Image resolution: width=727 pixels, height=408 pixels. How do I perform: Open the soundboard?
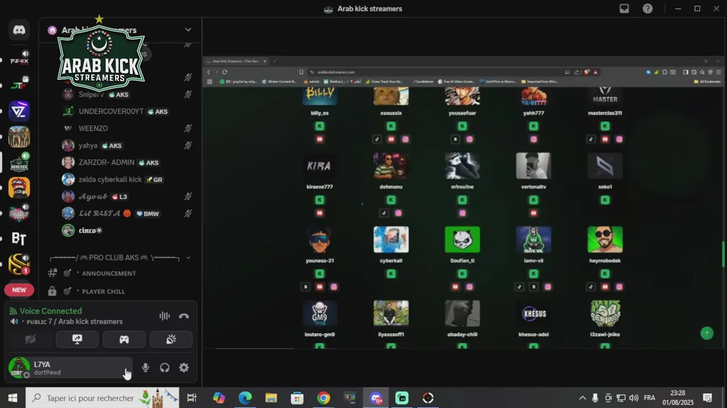pyautogui.click(x=171, y=339)
